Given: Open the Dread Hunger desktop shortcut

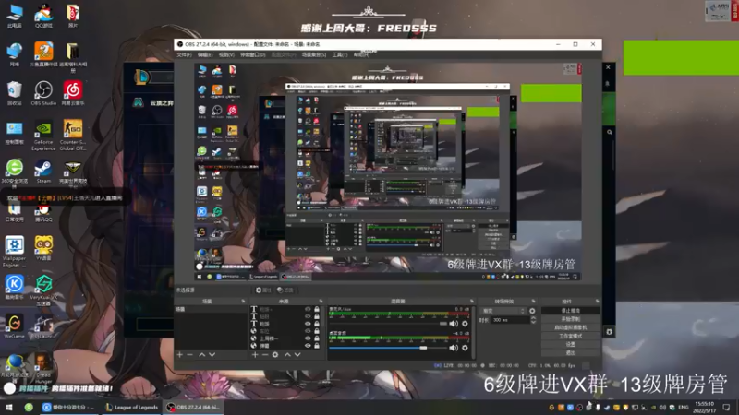Looking at the screenshot, I should [43, 368].
